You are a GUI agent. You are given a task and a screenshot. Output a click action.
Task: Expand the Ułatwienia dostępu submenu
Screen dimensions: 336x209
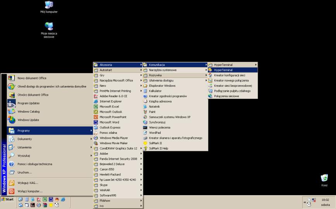[x=175, y=81]
